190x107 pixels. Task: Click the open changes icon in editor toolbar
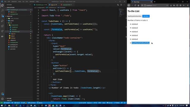click(118, 5)
